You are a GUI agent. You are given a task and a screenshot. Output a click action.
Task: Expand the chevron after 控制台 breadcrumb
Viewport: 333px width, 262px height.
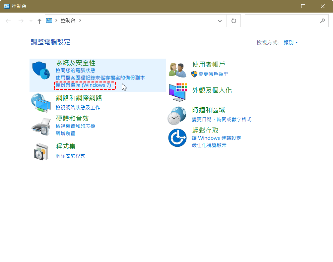[x=80, y=21]
